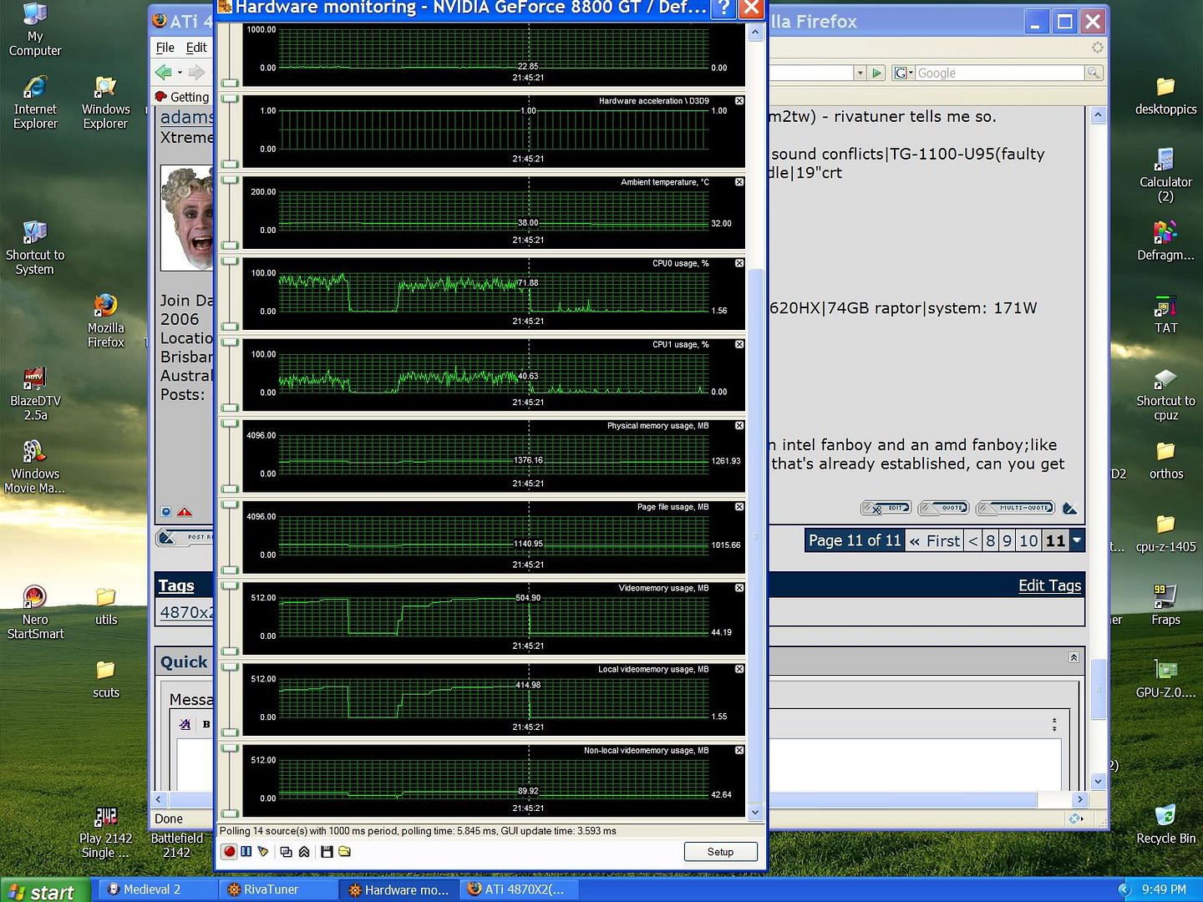Toggle the double-chevron up icon in monitoring toolbar

(x=304, y=852)
